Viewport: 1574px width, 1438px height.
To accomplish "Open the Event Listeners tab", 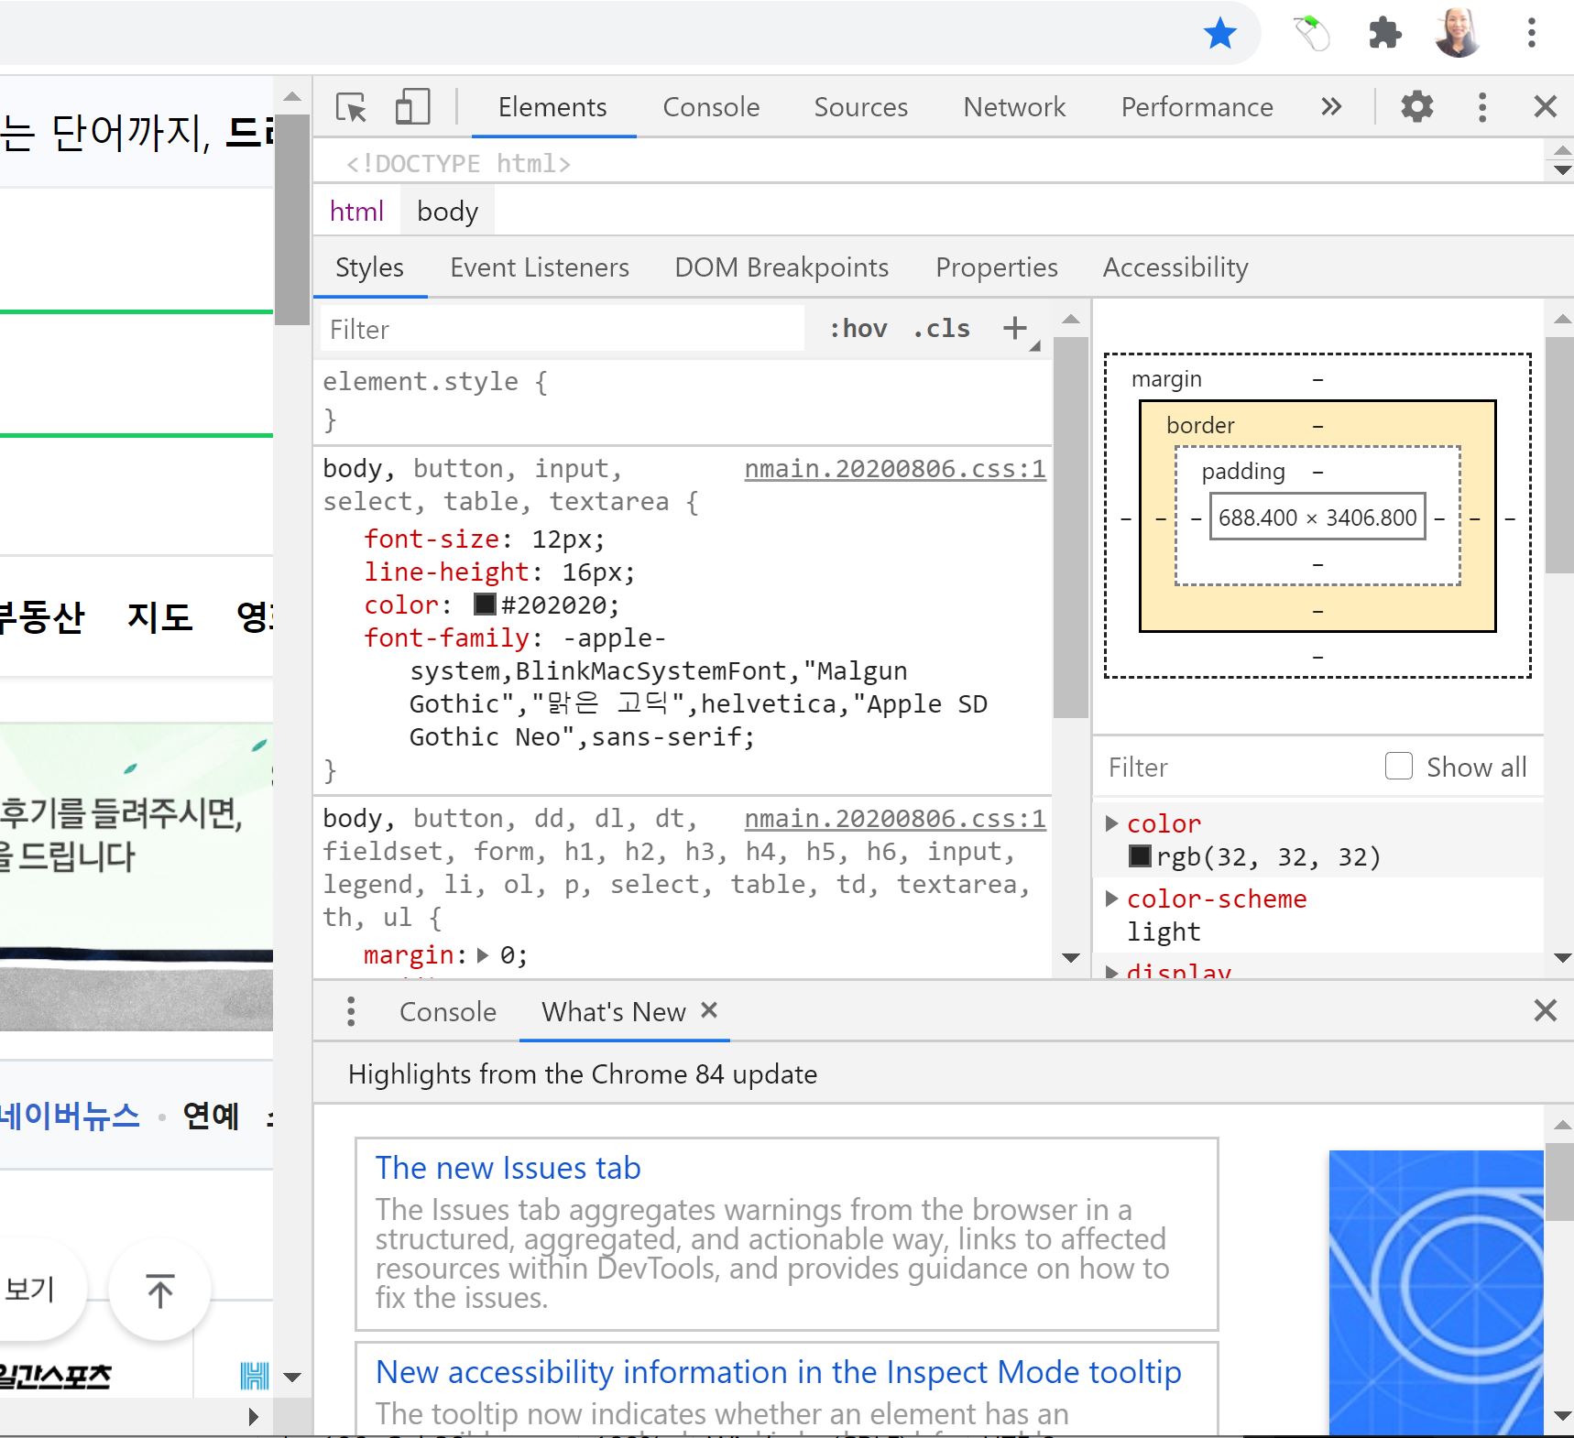I will (x=539, y=267).
